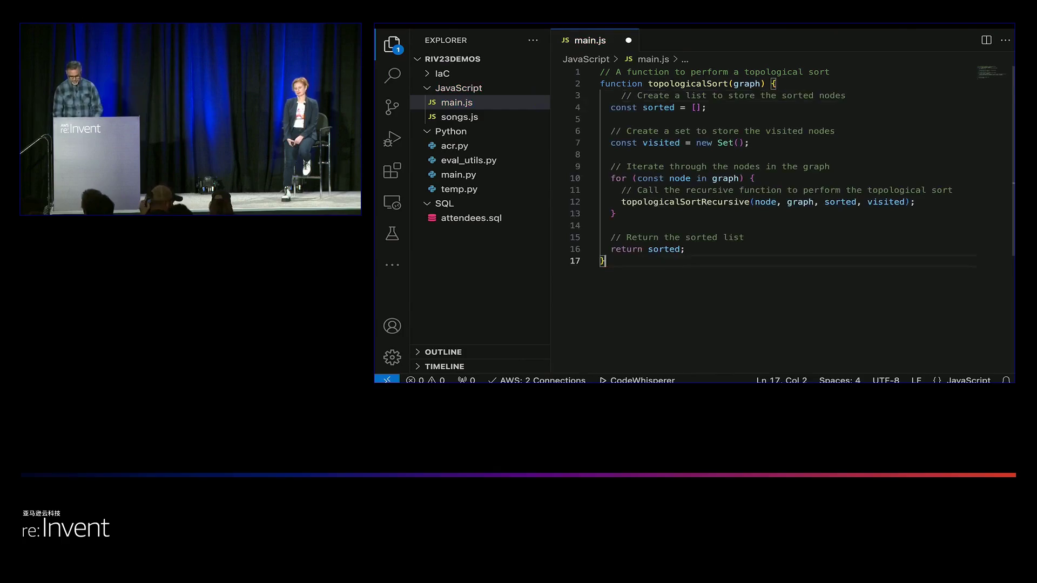Click the split editor right icon
Image resolution: width=1037 pixels, height=583 pixels.
(x=986, y=40)
